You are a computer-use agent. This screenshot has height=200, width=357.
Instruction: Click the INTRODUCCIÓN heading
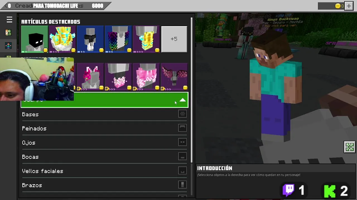coord(215,168)
